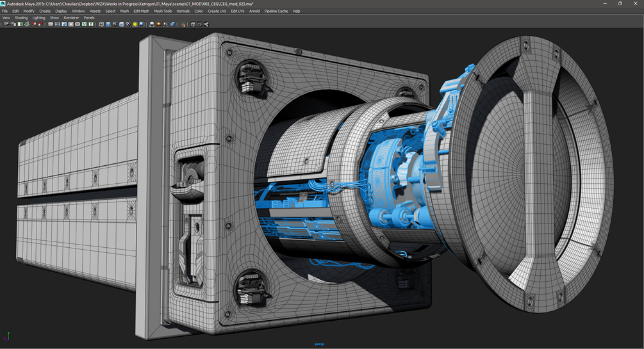Image resolution: width=644 pixels, height=349 pixels.
Task: Click the Use All Lights icon
Action: 135,24
